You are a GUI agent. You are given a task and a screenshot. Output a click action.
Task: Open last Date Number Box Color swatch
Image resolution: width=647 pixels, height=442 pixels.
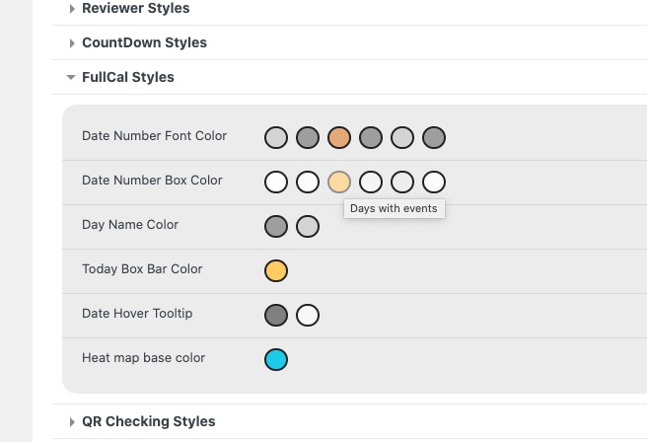click(434, 182)
